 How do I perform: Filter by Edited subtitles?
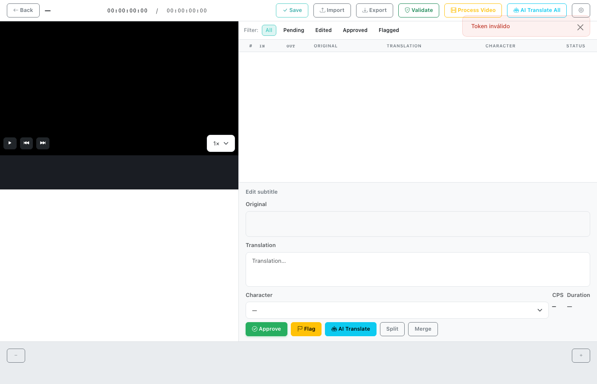click(324, 30)
